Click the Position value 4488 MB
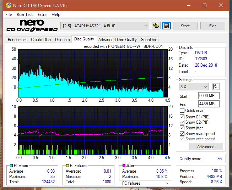Image resolution: width=232 pixels, height=190 pixels. [214, 177]
